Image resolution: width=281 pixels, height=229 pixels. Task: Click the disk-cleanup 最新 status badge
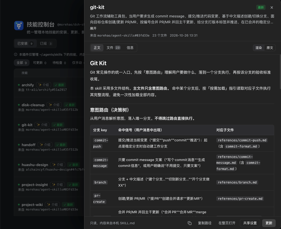coord(70,105)
